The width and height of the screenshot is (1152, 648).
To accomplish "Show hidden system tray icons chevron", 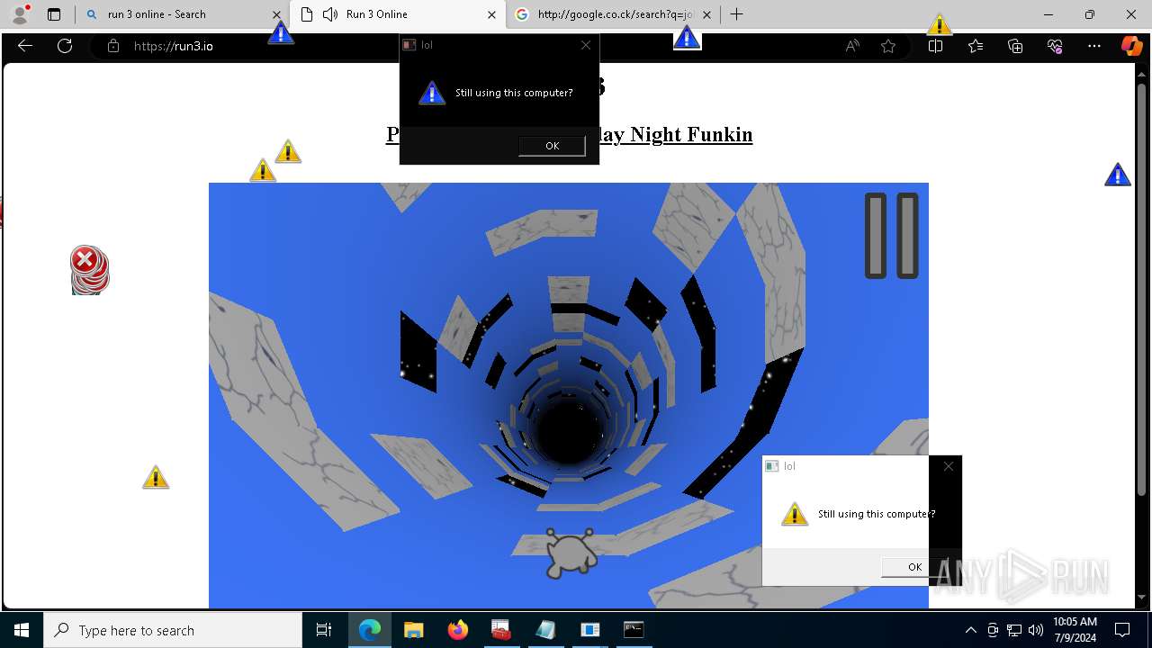I will [970, 630].
